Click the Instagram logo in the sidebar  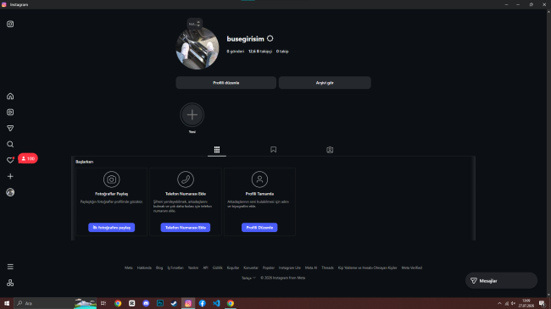tap(10, 24)
